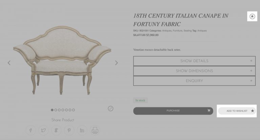Select the second image slide dot
Screen dimensions: 260x140
coord(56,110)
